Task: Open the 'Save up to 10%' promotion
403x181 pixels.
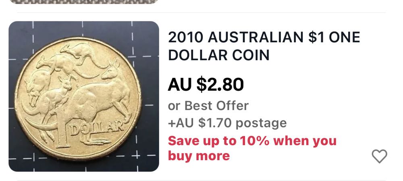Action: point(252,148)
